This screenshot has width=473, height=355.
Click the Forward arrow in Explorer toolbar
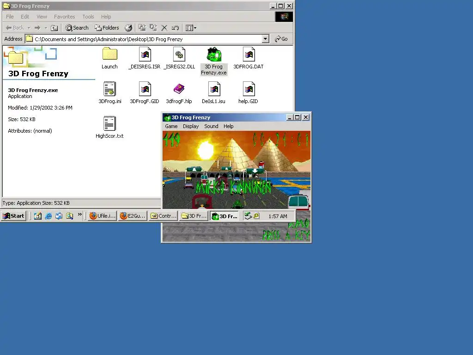pyautogui.click(x=37, y=28)
